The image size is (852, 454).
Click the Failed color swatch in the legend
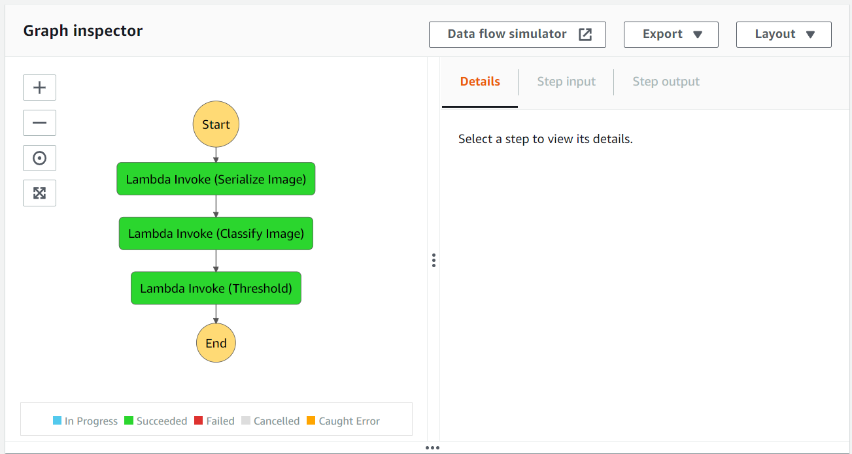pos(199,421)
